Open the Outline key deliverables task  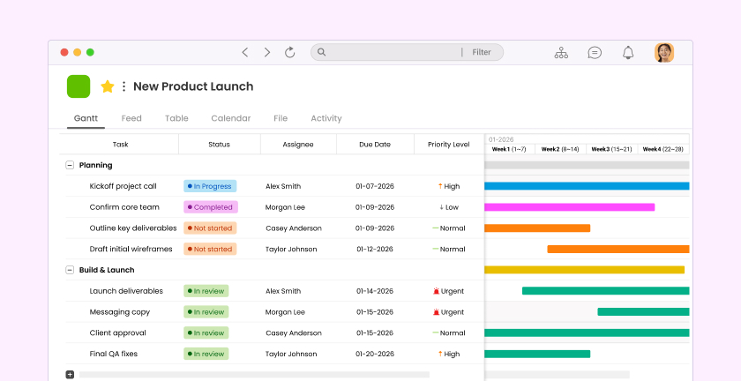point(133,228)
